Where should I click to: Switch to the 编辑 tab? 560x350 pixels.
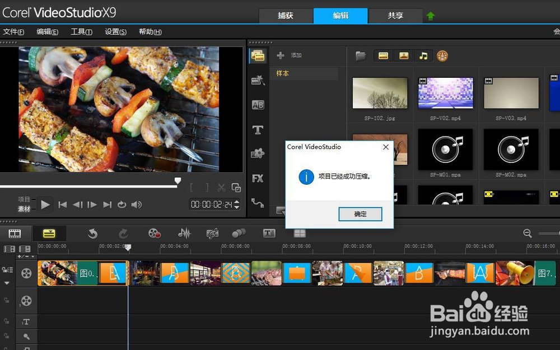tap(340, 16)
